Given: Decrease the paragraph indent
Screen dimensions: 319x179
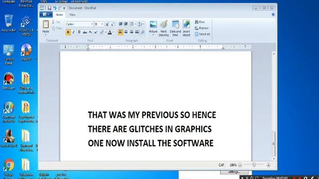Looking at the screenshot, I should (x=121, y=24).
